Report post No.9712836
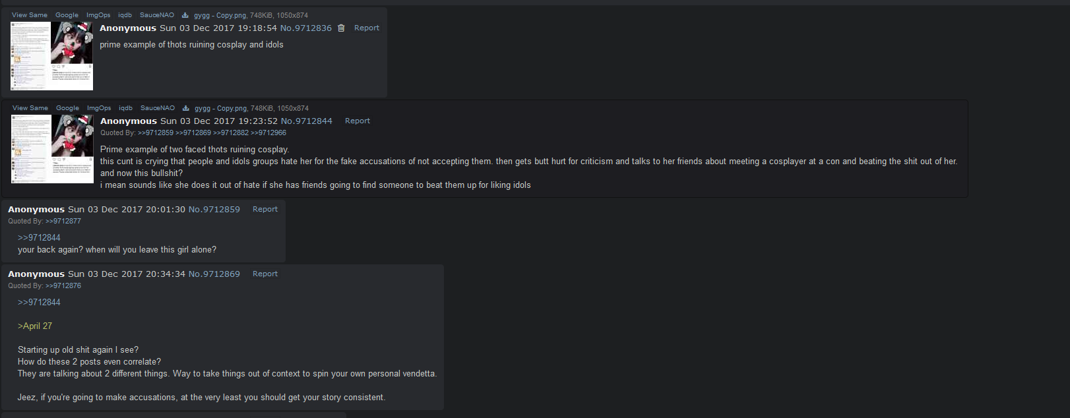This screenshot has width=1070, height=418. (367, 28)
